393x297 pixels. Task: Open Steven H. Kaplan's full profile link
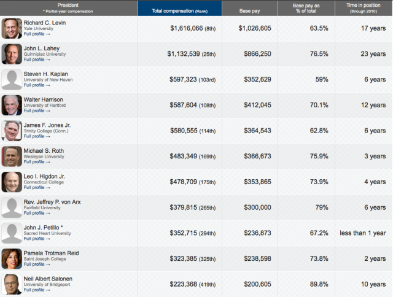(37, 85)
